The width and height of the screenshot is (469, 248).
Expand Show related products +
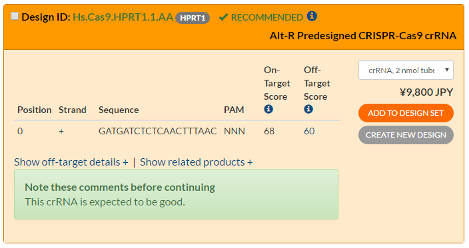(197, 162)
